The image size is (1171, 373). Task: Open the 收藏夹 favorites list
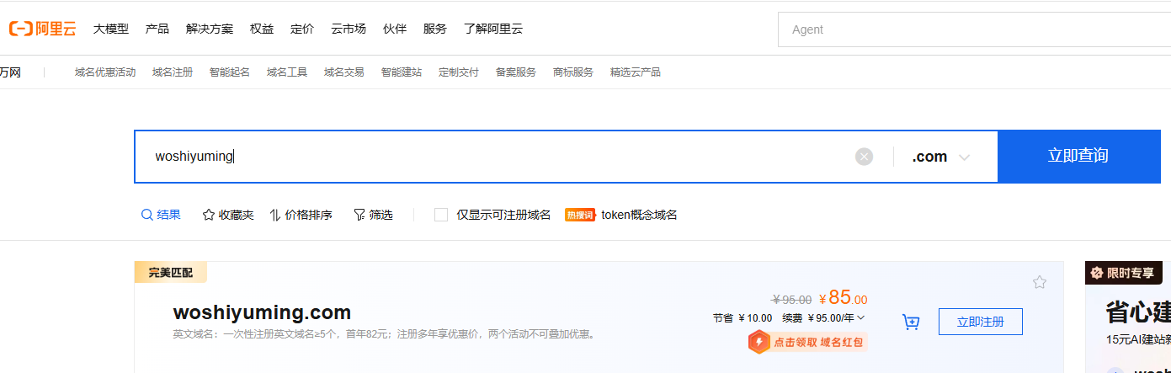click(228, 215)
